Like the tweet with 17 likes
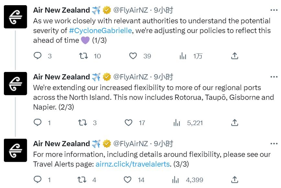The height and width of the screenshot is (188, 281). (x=129, y=123)
